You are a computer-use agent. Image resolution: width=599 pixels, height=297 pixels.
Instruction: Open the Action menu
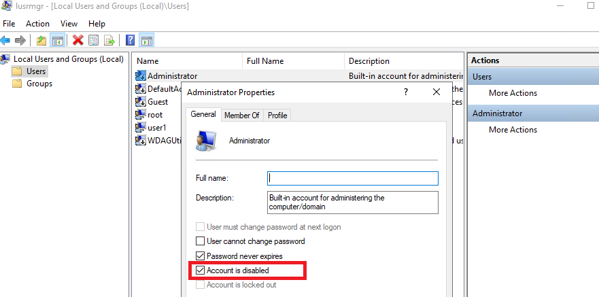pos(37,24)
